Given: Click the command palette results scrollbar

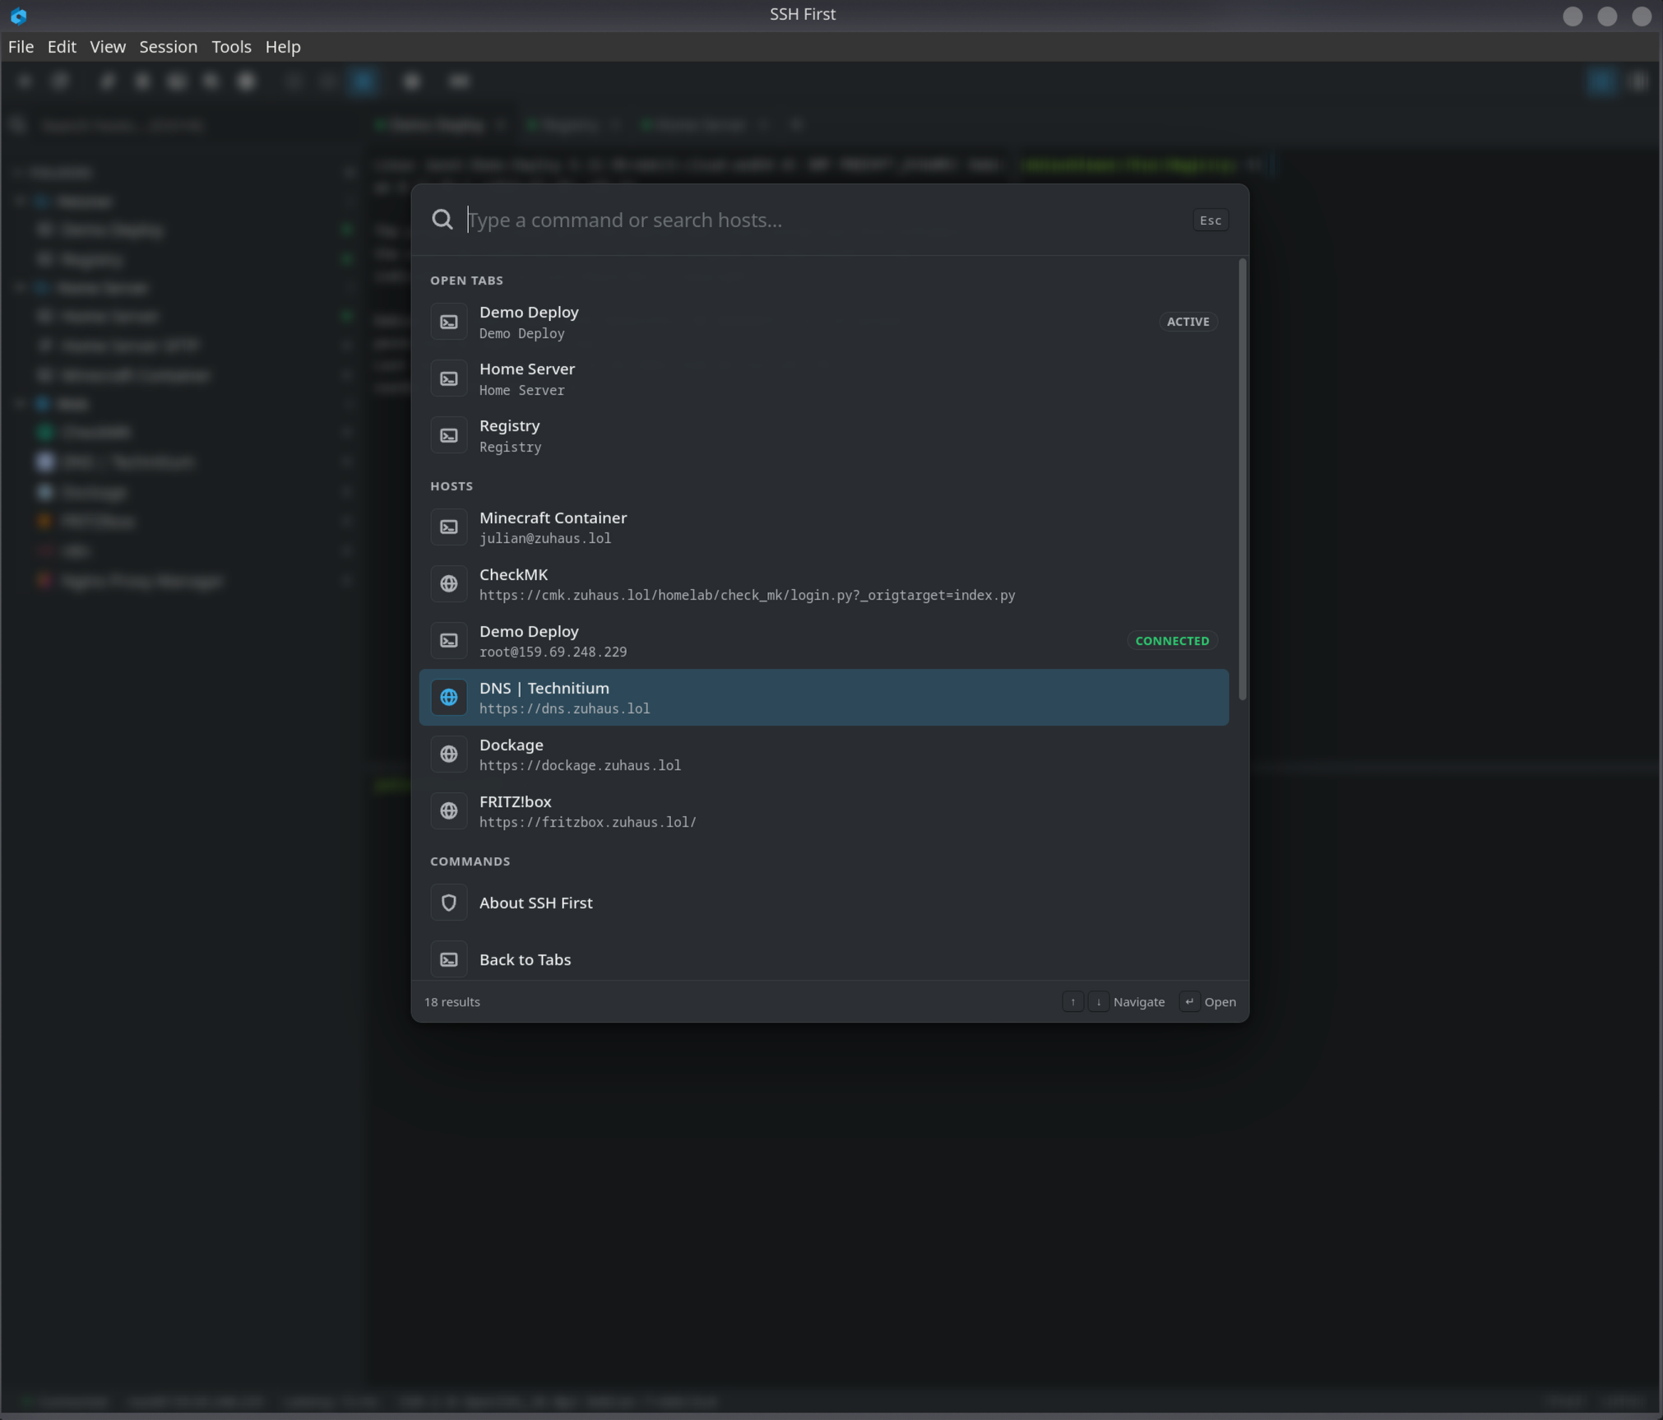Looking at the screenshot, I should pyautogui.click(x=1242, y=480).
